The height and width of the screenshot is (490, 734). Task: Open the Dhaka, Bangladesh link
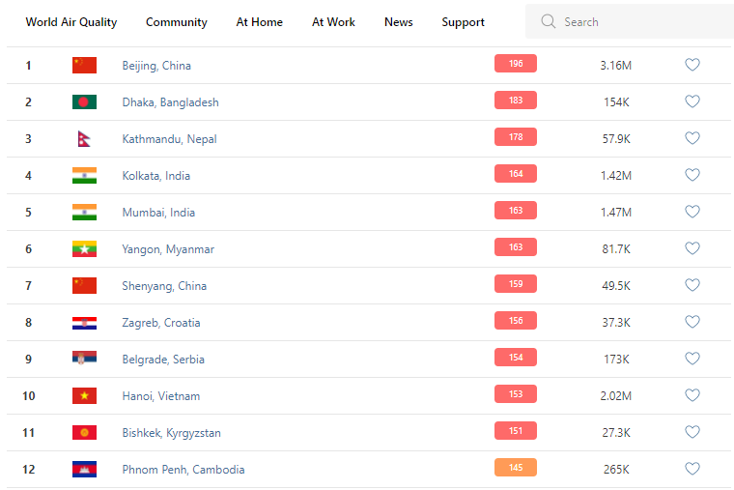click(x=170, y=102)
